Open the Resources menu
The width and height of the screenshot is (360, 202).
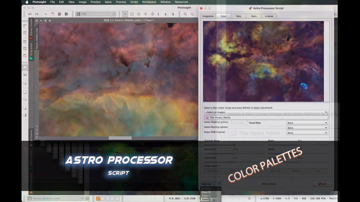click(181, 2)
